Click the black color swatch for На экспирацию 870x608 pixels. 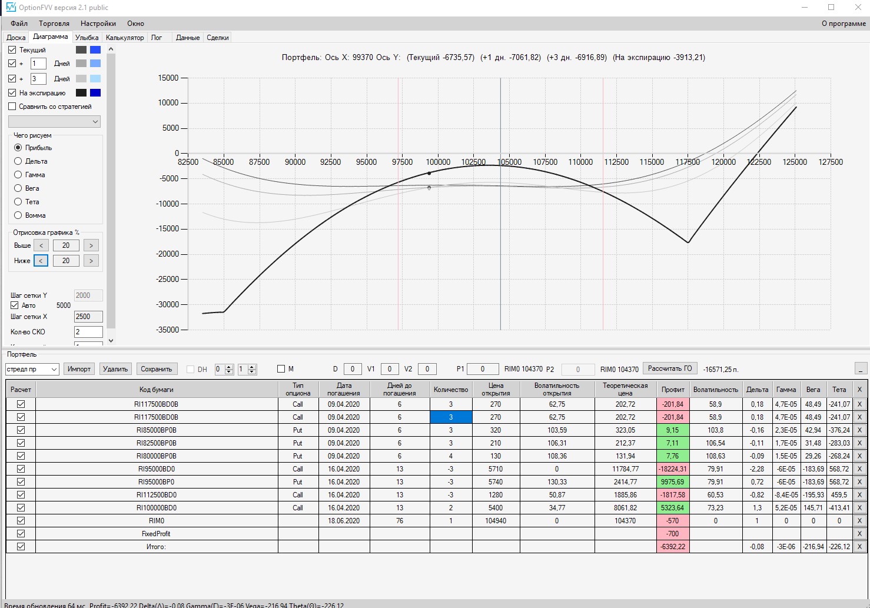[81, 93]
